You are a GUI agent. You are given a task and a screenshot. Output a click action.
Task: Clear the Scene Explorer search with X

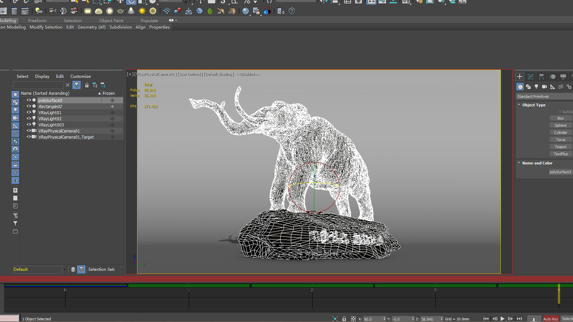[x=68, y=85]
